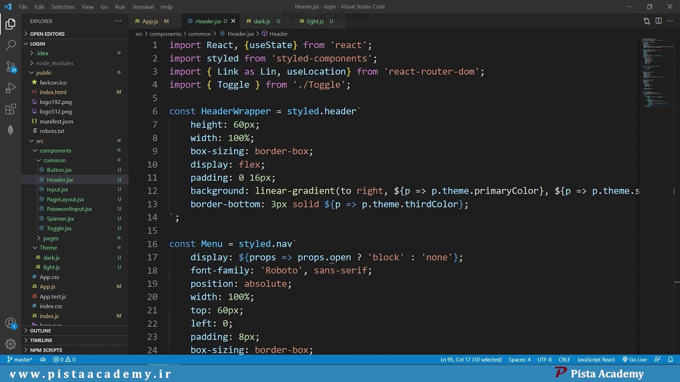Click the Explorer more actions ellipsis
Viewport: 680px width, 382px height.
[118, 21]
